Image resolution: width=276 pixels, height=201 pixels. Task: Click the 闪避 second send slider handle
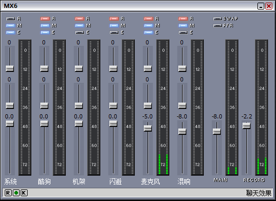113,105
